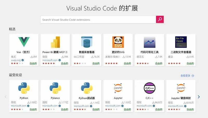Viewport: 208px width, 118px height.
Task: Open microsoft.com link on C/C++ card
Action: 144,106
